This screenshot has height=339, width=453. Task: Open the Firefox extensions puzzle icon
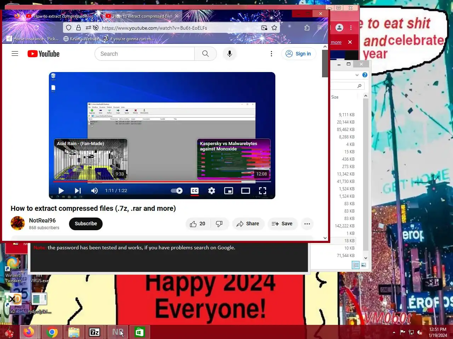pos(307,28)
